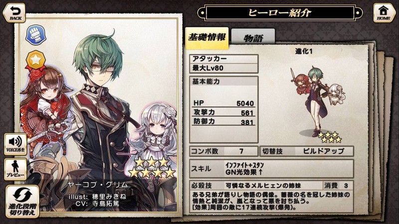The width and height of the screenshot is (399, 224).
Task: Click the blue fist attacker type icon
Action: [x=36, y=35]
